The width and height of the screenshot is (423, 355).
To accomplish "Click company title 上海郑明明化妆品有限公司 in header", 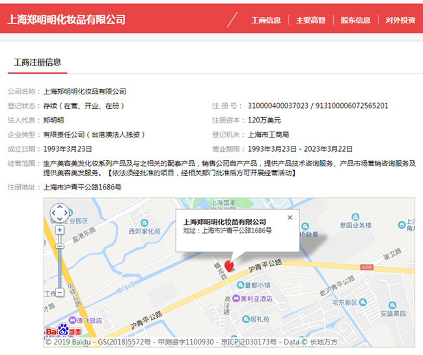I will (66, 20).
